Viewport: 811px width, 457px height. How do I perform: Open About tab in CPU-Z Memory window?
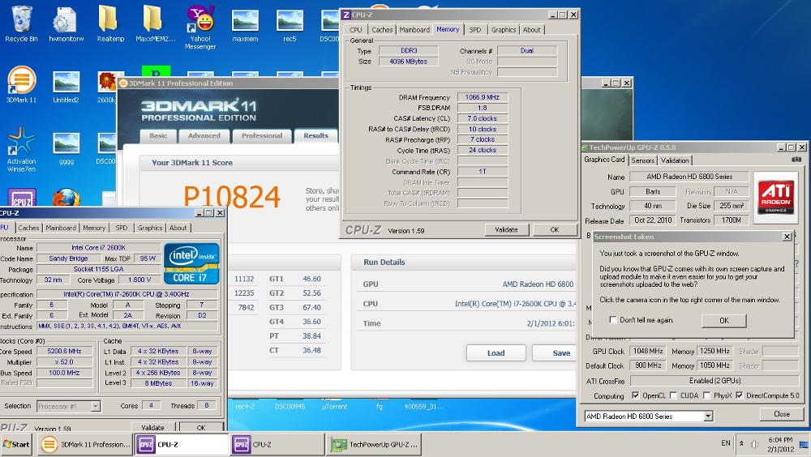tap(531, 30)
